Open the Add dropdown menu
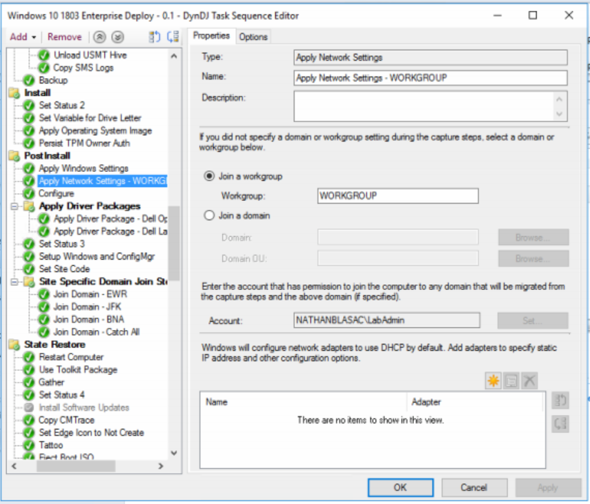The width and height of the screenshot is (590, 504). tap(22, 36)
